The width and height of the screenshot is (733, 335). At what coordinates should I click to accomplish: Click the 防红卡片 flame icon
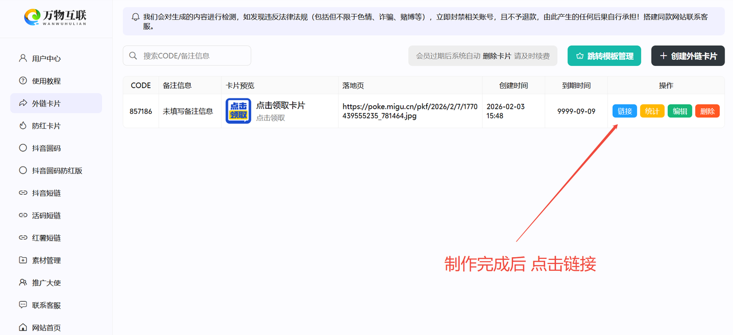pos(23,125)
